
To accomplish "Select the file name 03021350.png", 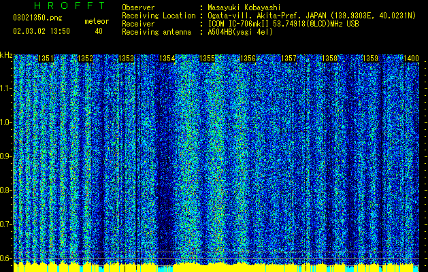I will (x=37, y=18).
